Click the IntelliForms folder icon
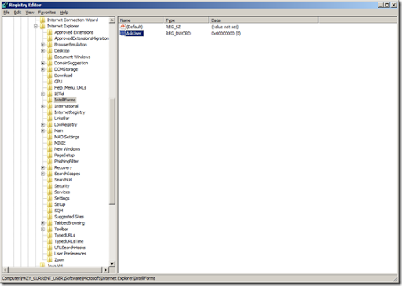Viewport: 402px width, 286px height. (49, 100)
